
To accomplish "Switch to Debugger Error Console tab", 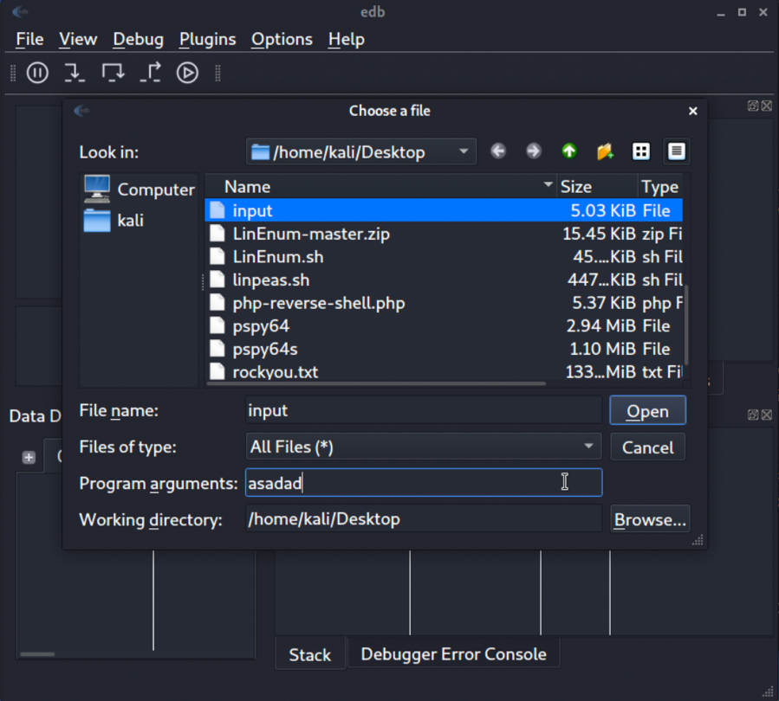I will pyautogui.click(x=453, y=654).
